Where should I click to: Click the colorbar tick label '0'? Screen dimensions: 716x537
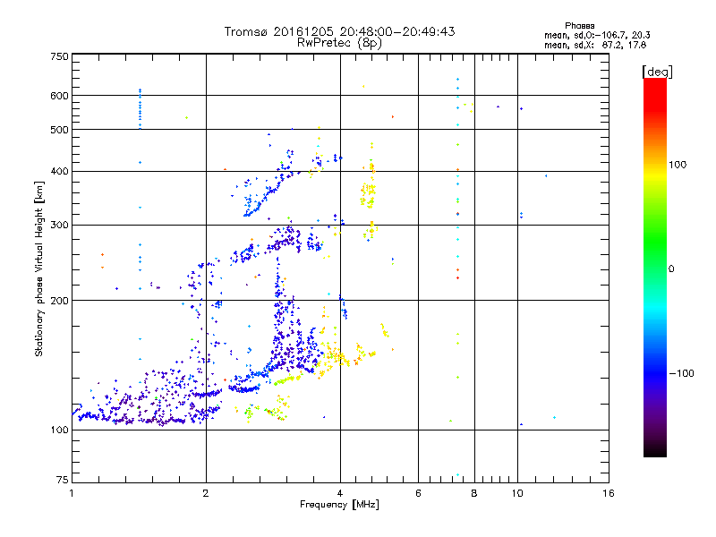[x=671, y=269]
